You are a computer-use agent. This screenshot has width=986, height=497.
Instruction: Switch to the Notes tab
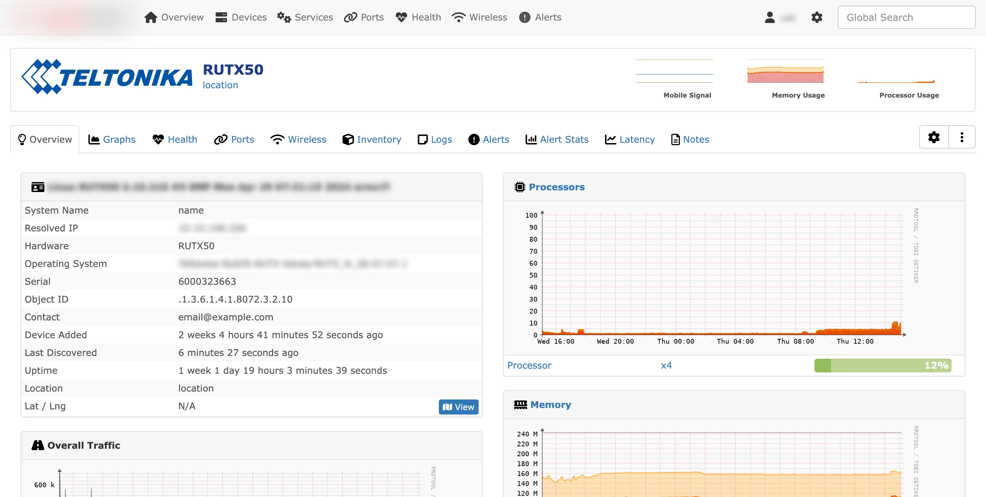pyautogui.click(x=690, y=140)
